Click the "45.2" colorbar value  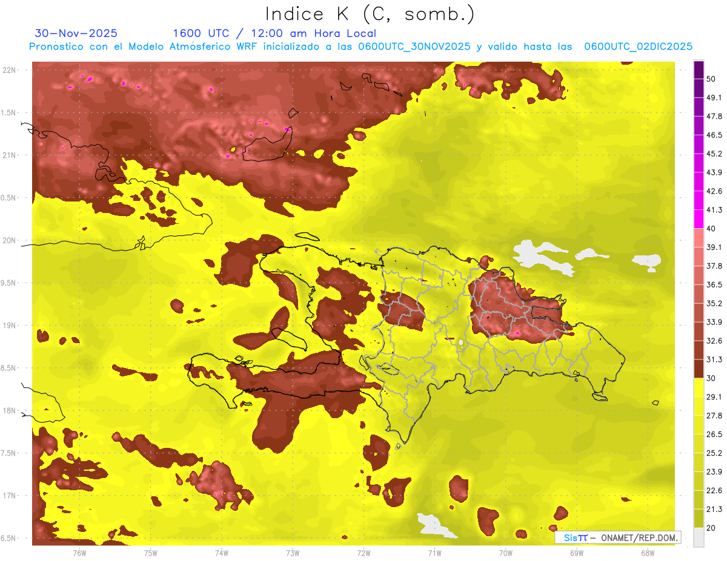[x=714, y=154]
